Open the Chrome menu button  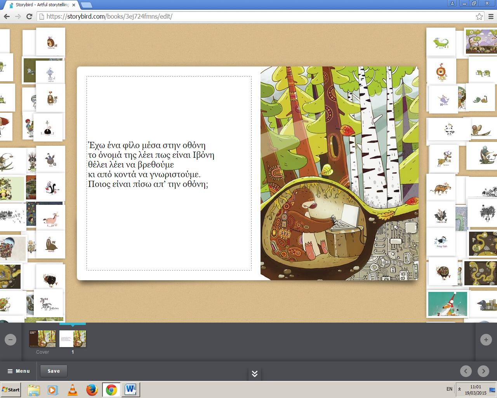(x=491, y=16)
